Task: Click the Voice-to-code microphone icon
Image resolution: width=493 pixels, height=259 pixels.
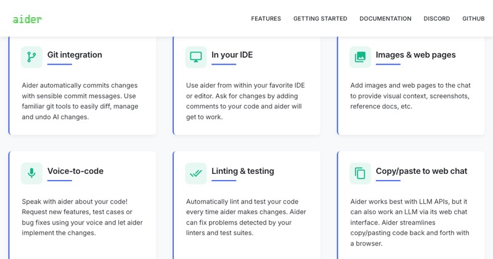Action: [31, 173]
